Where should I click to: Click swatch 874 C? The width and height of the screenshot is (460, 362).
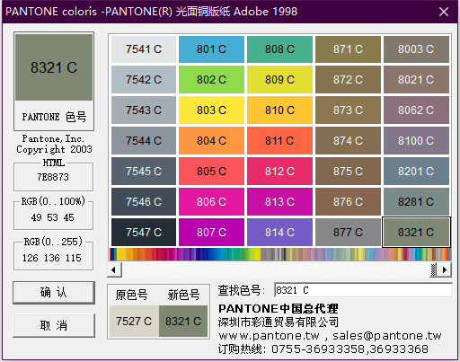click(348, 141)
